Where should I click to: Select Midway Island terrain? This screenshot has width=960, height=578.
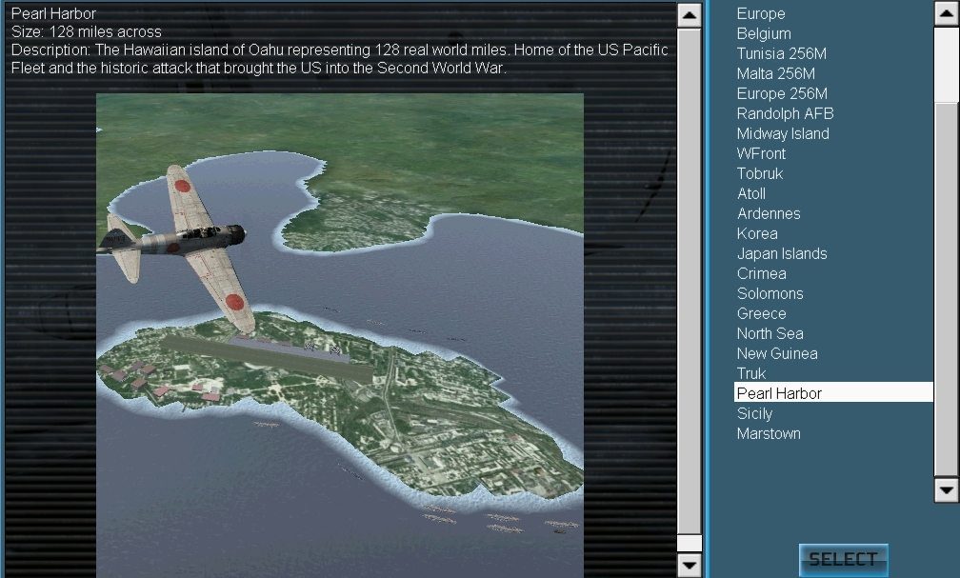[783, 133]
